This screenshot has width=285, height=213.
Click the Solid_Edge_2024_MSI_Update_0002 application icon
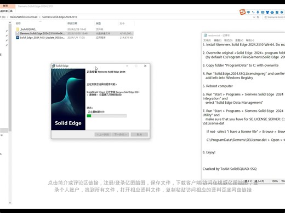point(18,38)
